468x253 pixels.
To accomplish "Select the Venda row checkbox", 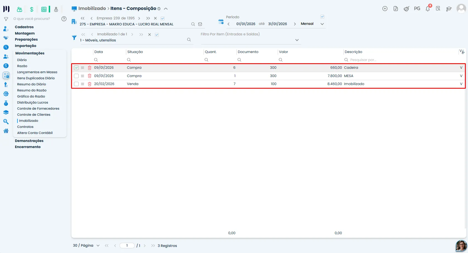I will (76, 84).
